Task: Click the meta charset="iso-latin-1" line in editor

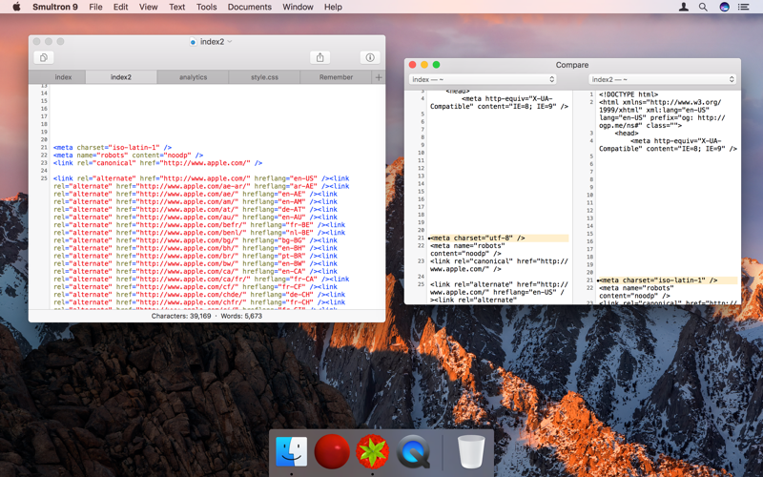Action: click(113, 148)
